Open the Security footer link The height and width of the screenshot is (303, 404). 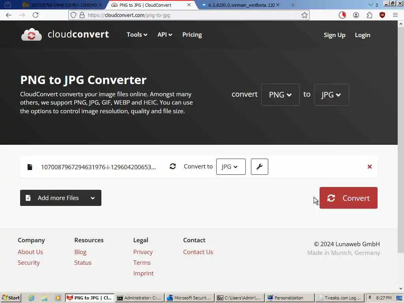click(28, 262)
